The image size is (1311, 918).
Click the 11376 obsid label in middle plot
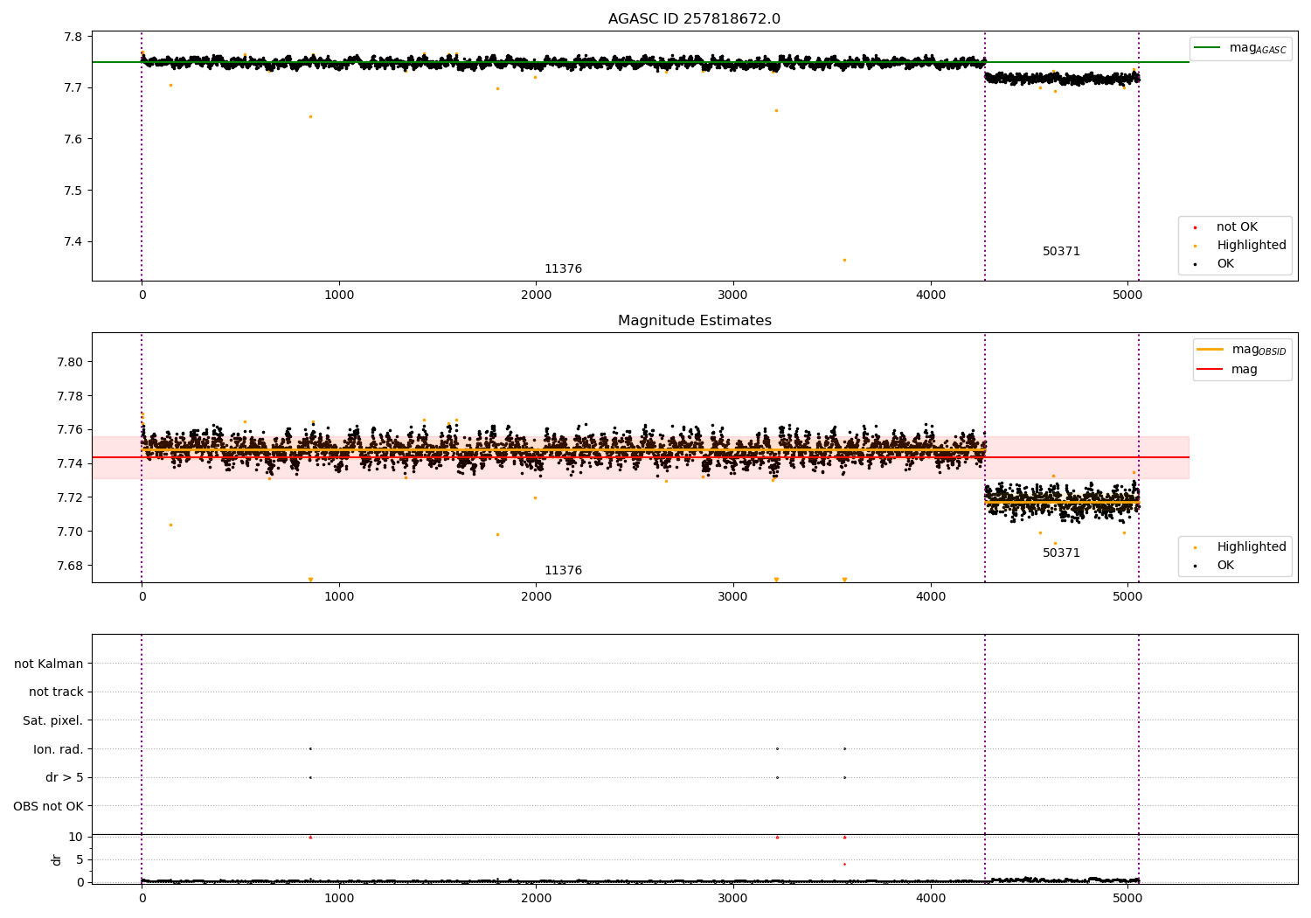point(563,571)
